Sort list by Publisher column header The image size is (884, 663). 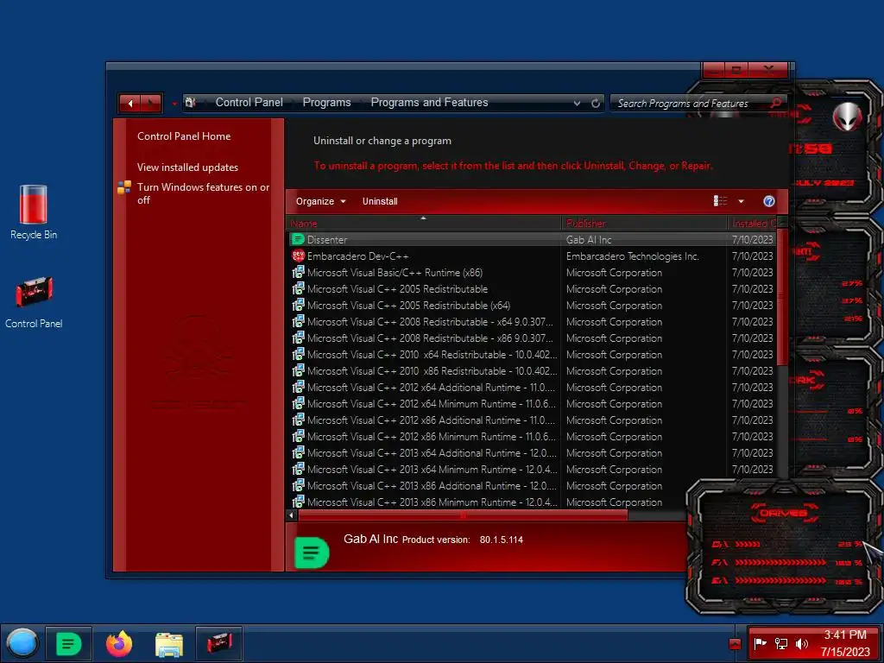(644, 224)
